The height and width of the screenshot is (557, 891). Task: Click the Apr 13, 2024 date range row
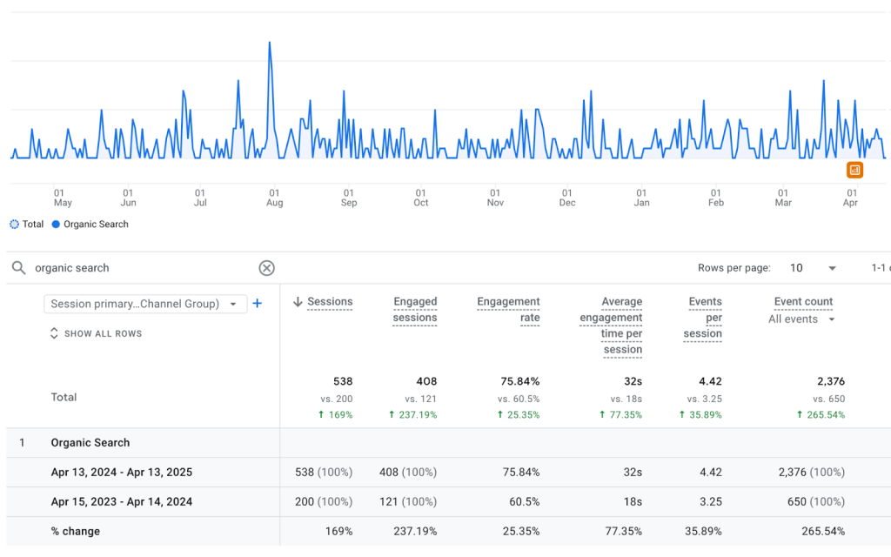point(122,472)
